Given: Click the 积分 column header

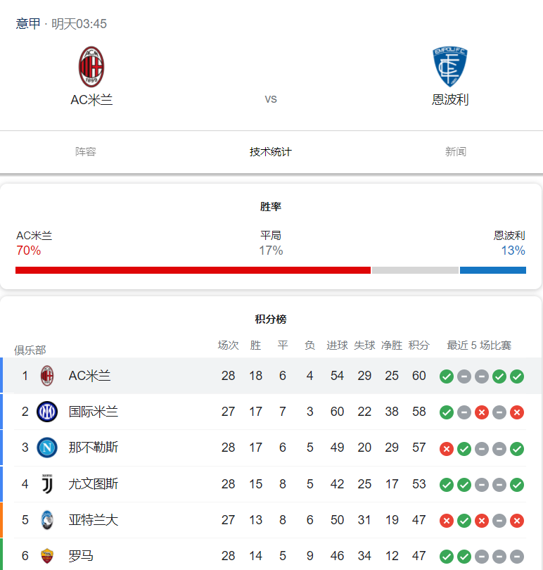Looking at the screenshot, I should coord(419,346).
